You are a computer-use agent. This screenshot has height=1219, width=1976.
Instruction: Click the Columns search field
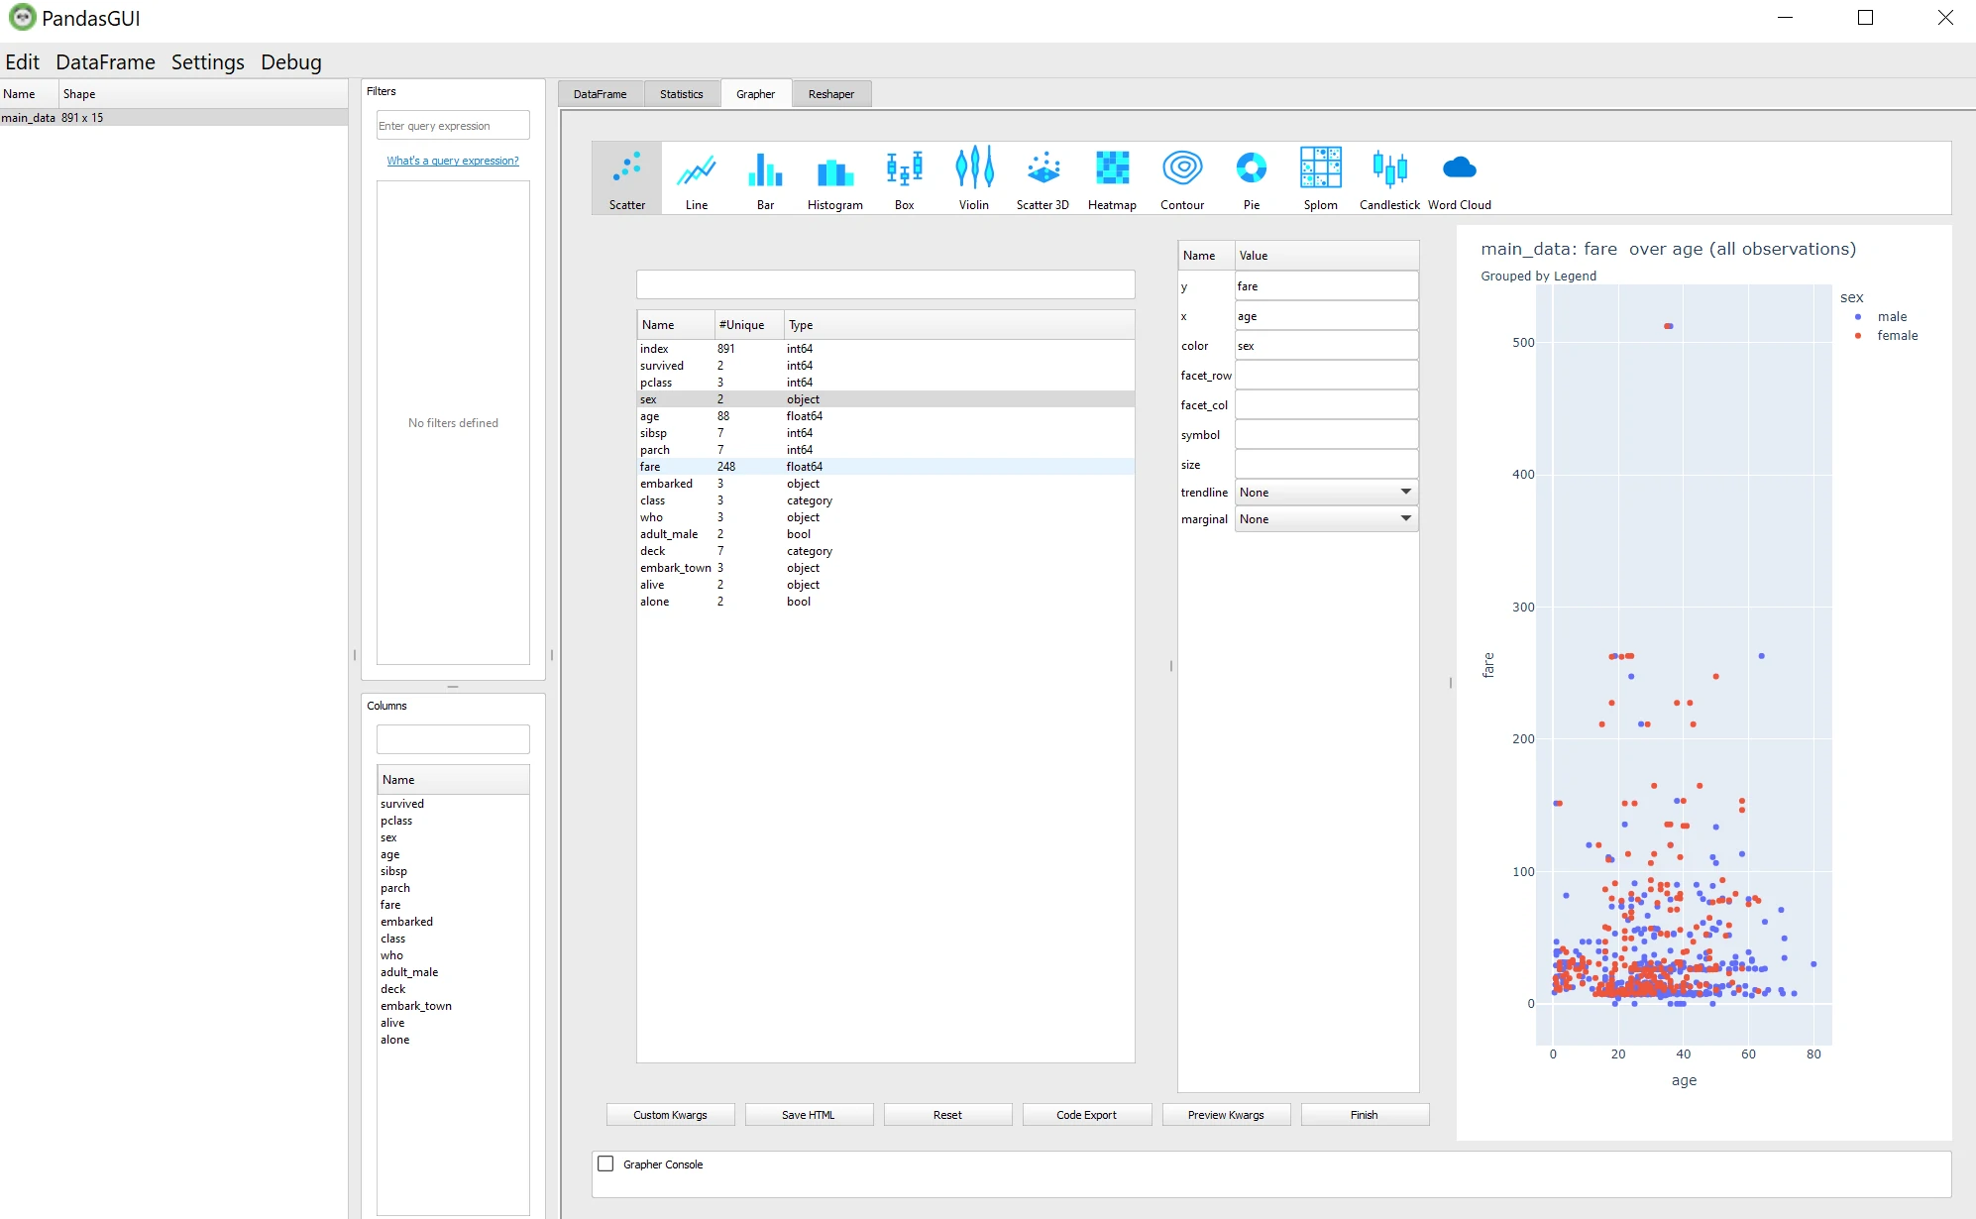point(453,739)
